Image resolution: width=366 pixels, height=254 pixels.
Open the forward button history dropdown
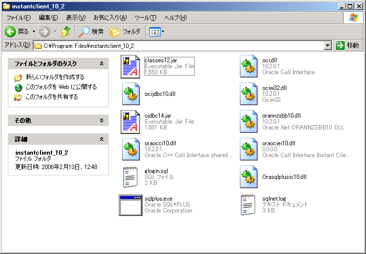pos(55,32)
